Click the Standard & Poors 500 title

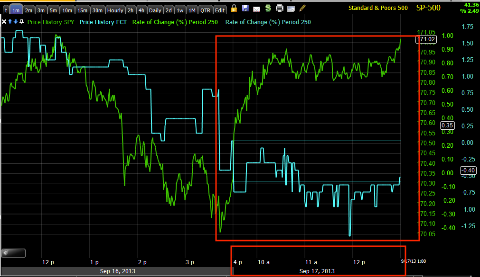(378, 8)
